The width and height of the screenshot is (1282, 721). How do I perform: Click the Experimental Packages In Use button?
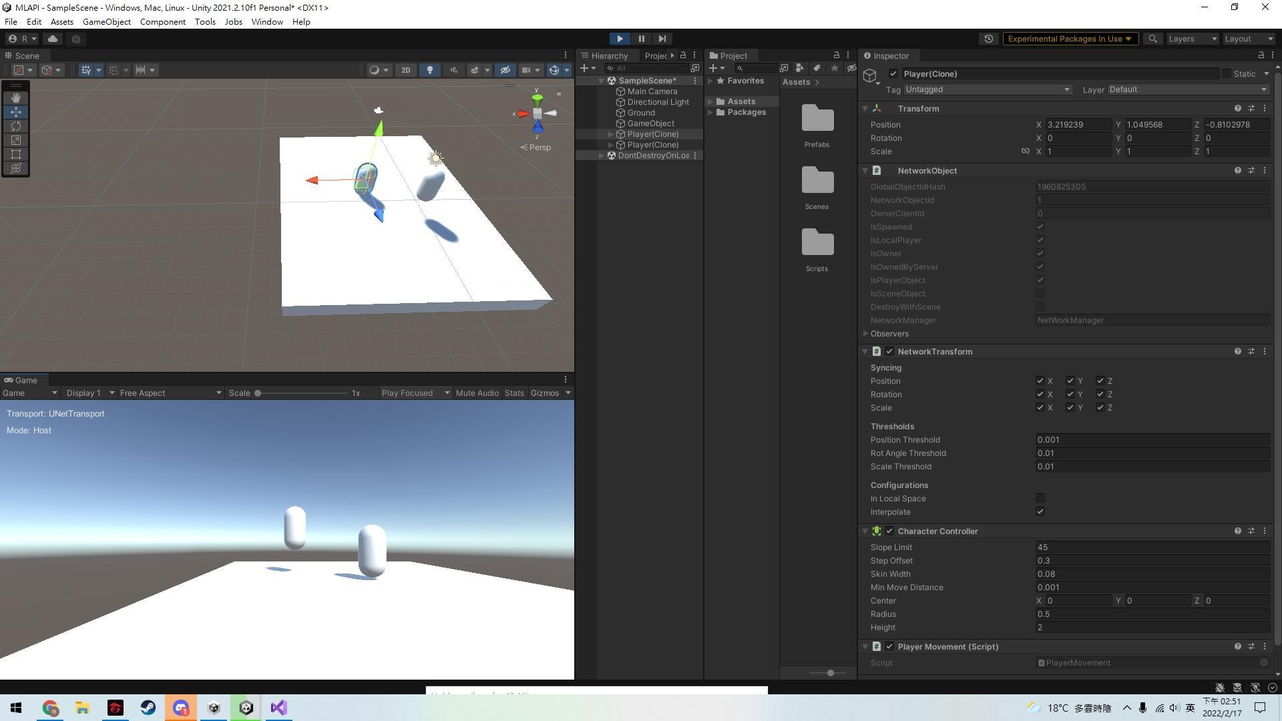[x=1070, y=39]
